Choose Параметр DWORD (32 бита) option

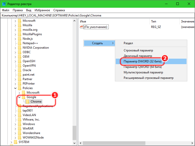point(143,61)
